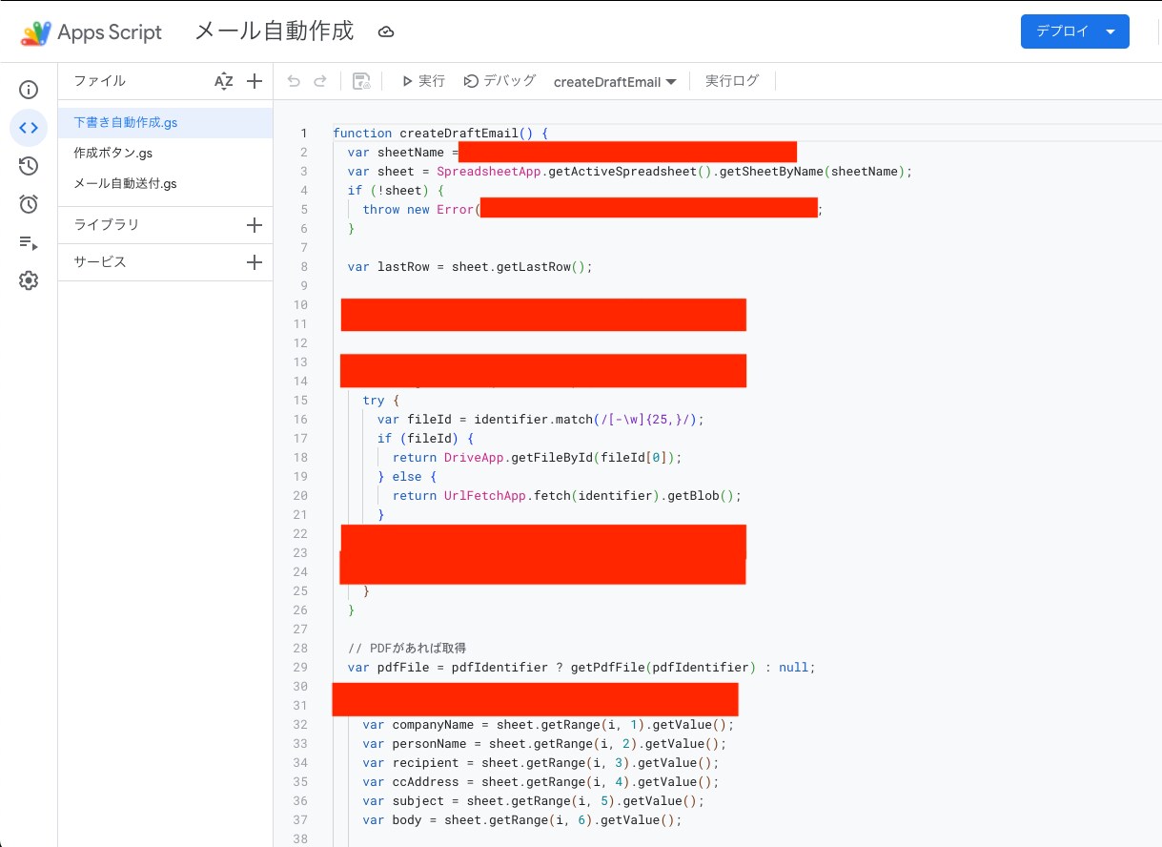Click line number 29 in gutter
1162x847 pixels.
coord(300,668)
